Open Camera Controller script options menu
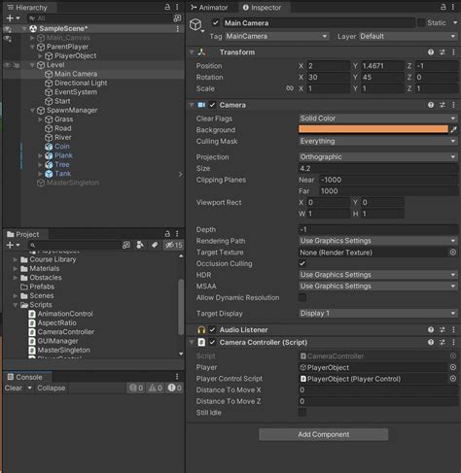The height and width of the screenshot is (473, 461). (453, 342)
